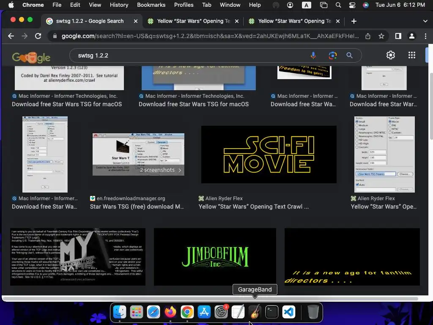
Task: Close the swtsg 1.2.2 Google Search tab
Action: (x=136, y=21)
